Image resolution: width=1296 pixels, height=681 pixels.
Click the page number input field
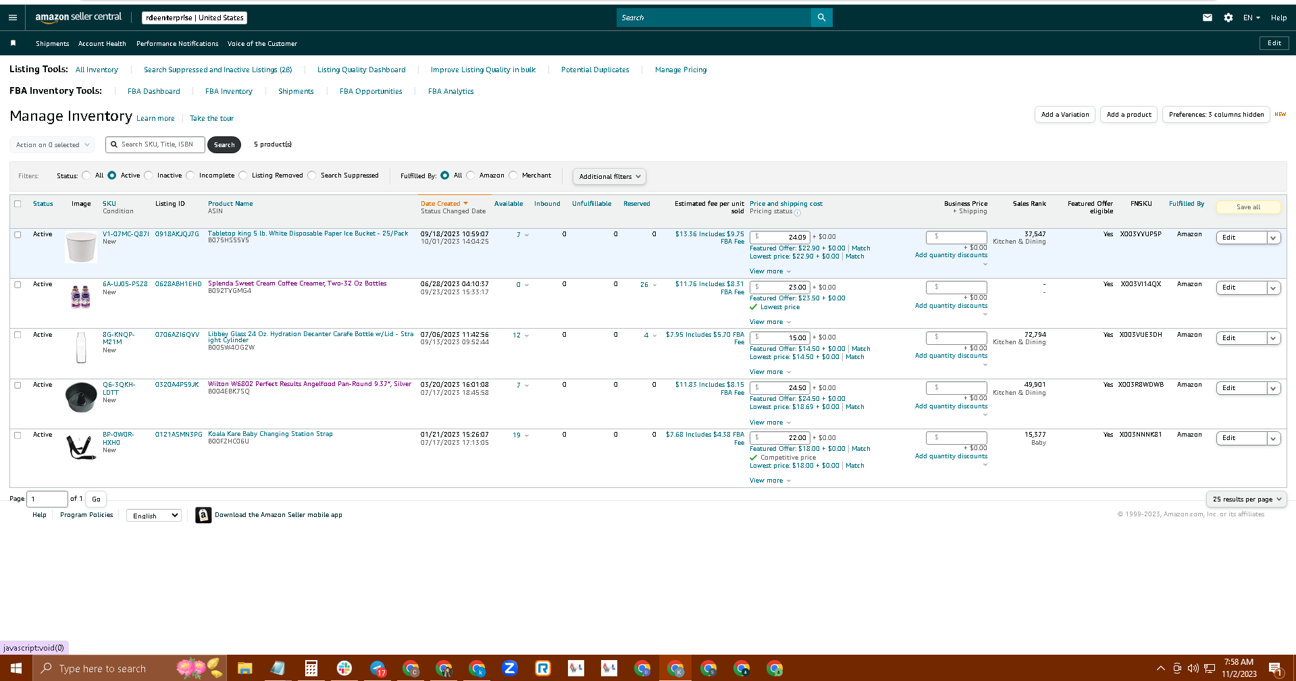point(48,499)
